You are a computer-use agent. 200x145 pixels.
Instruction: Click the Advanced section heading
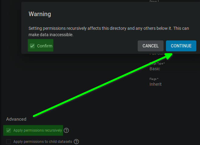[x=16, y=119]
